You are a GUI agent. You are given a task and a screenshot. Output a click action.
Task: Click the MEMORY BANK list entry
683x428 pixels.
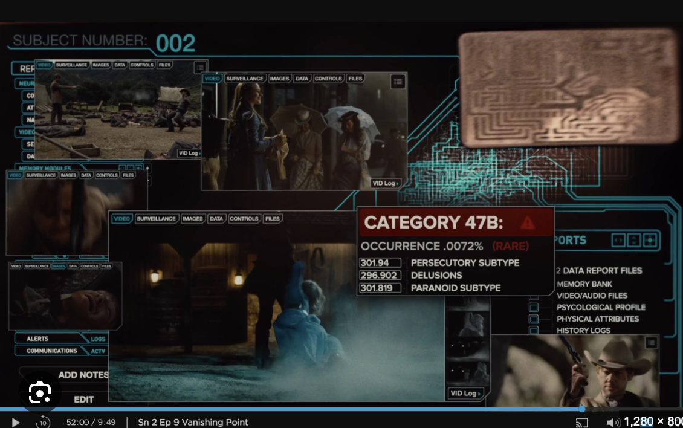584,284
